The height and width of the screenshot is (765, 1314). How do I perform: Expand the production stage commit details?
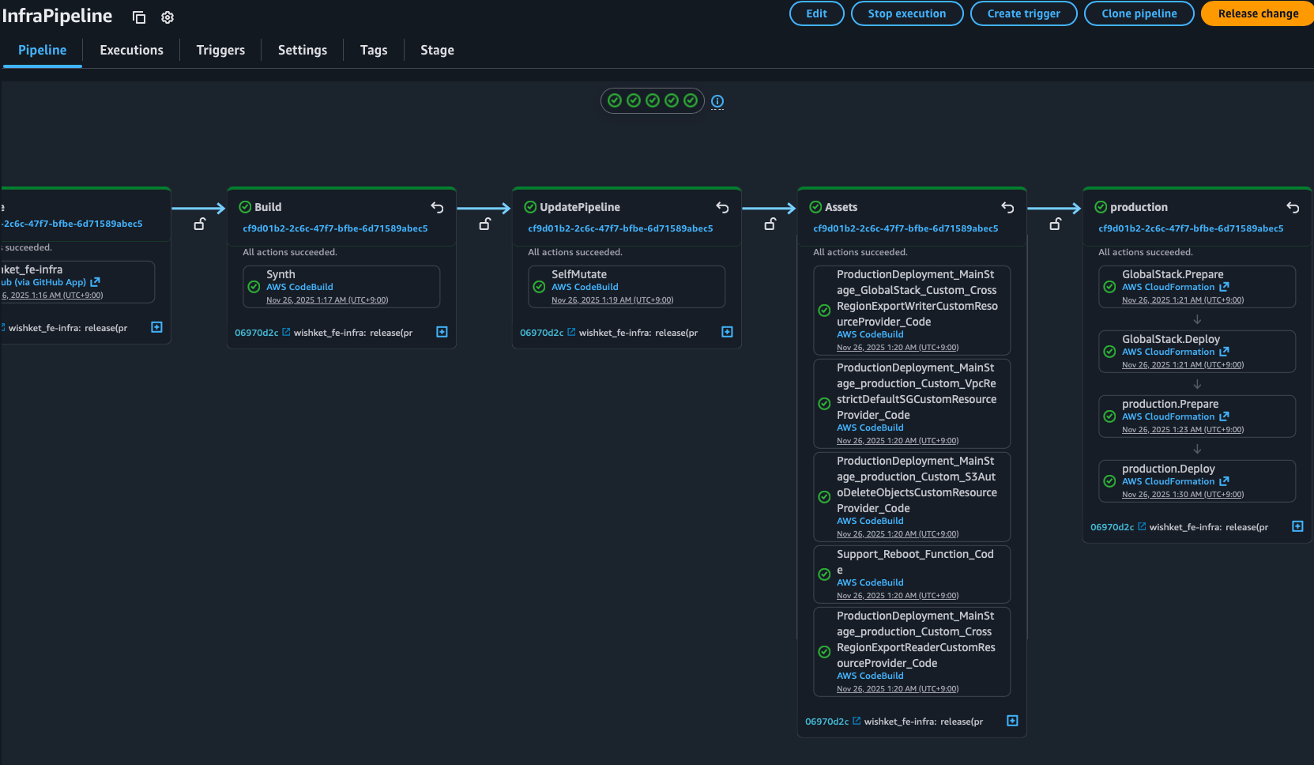[x=1297, y=526]
